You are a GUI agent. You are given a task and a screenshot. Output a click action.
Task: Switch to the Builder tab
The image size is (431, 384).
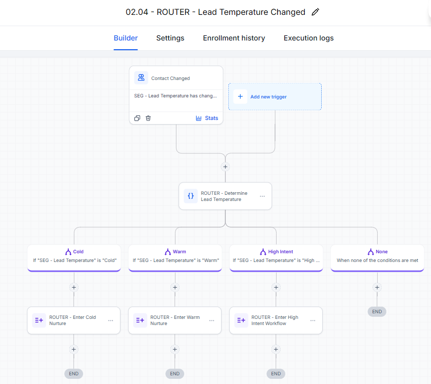pos(126,38)
